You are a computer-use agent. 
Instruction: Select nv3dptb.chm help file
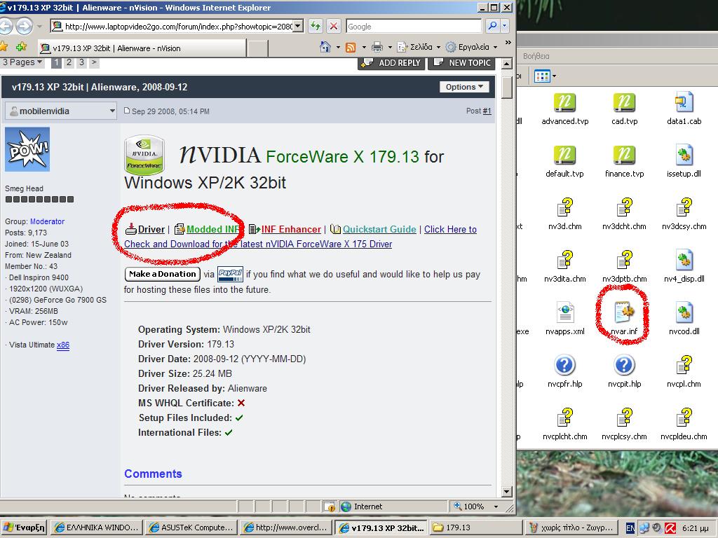point(624,266)
